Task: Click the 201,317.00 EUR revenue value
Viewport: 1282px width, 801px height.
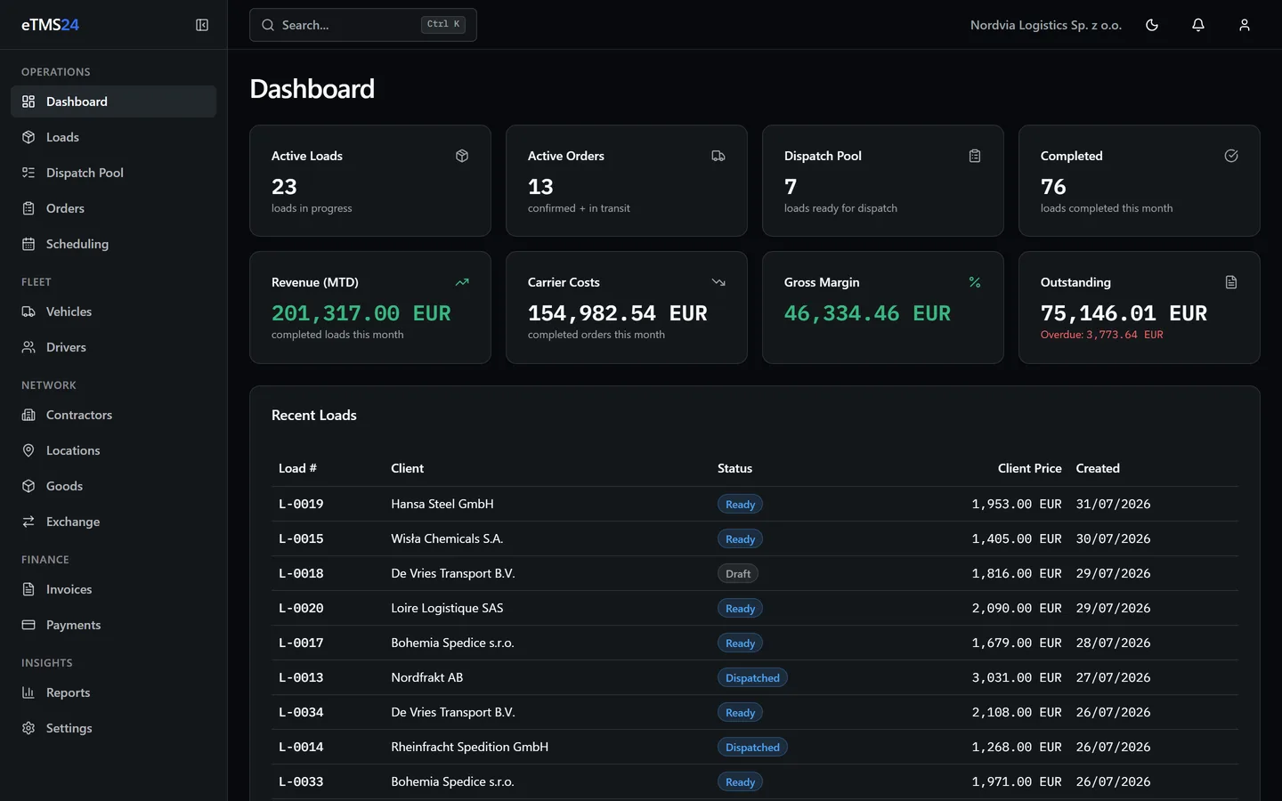Action: tap(361, 313)
